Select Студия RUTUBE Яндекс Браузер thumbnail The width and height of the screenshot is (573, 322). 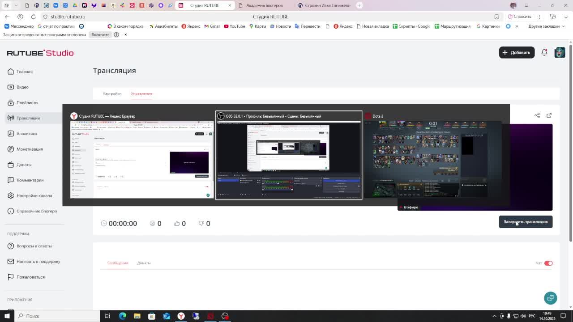(141, 155)
